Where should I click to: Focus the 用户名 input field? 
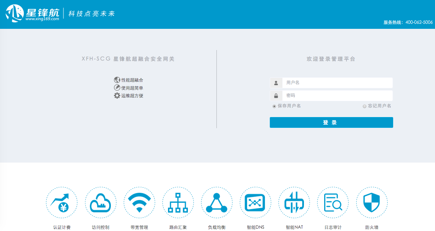tap(337, 83)
